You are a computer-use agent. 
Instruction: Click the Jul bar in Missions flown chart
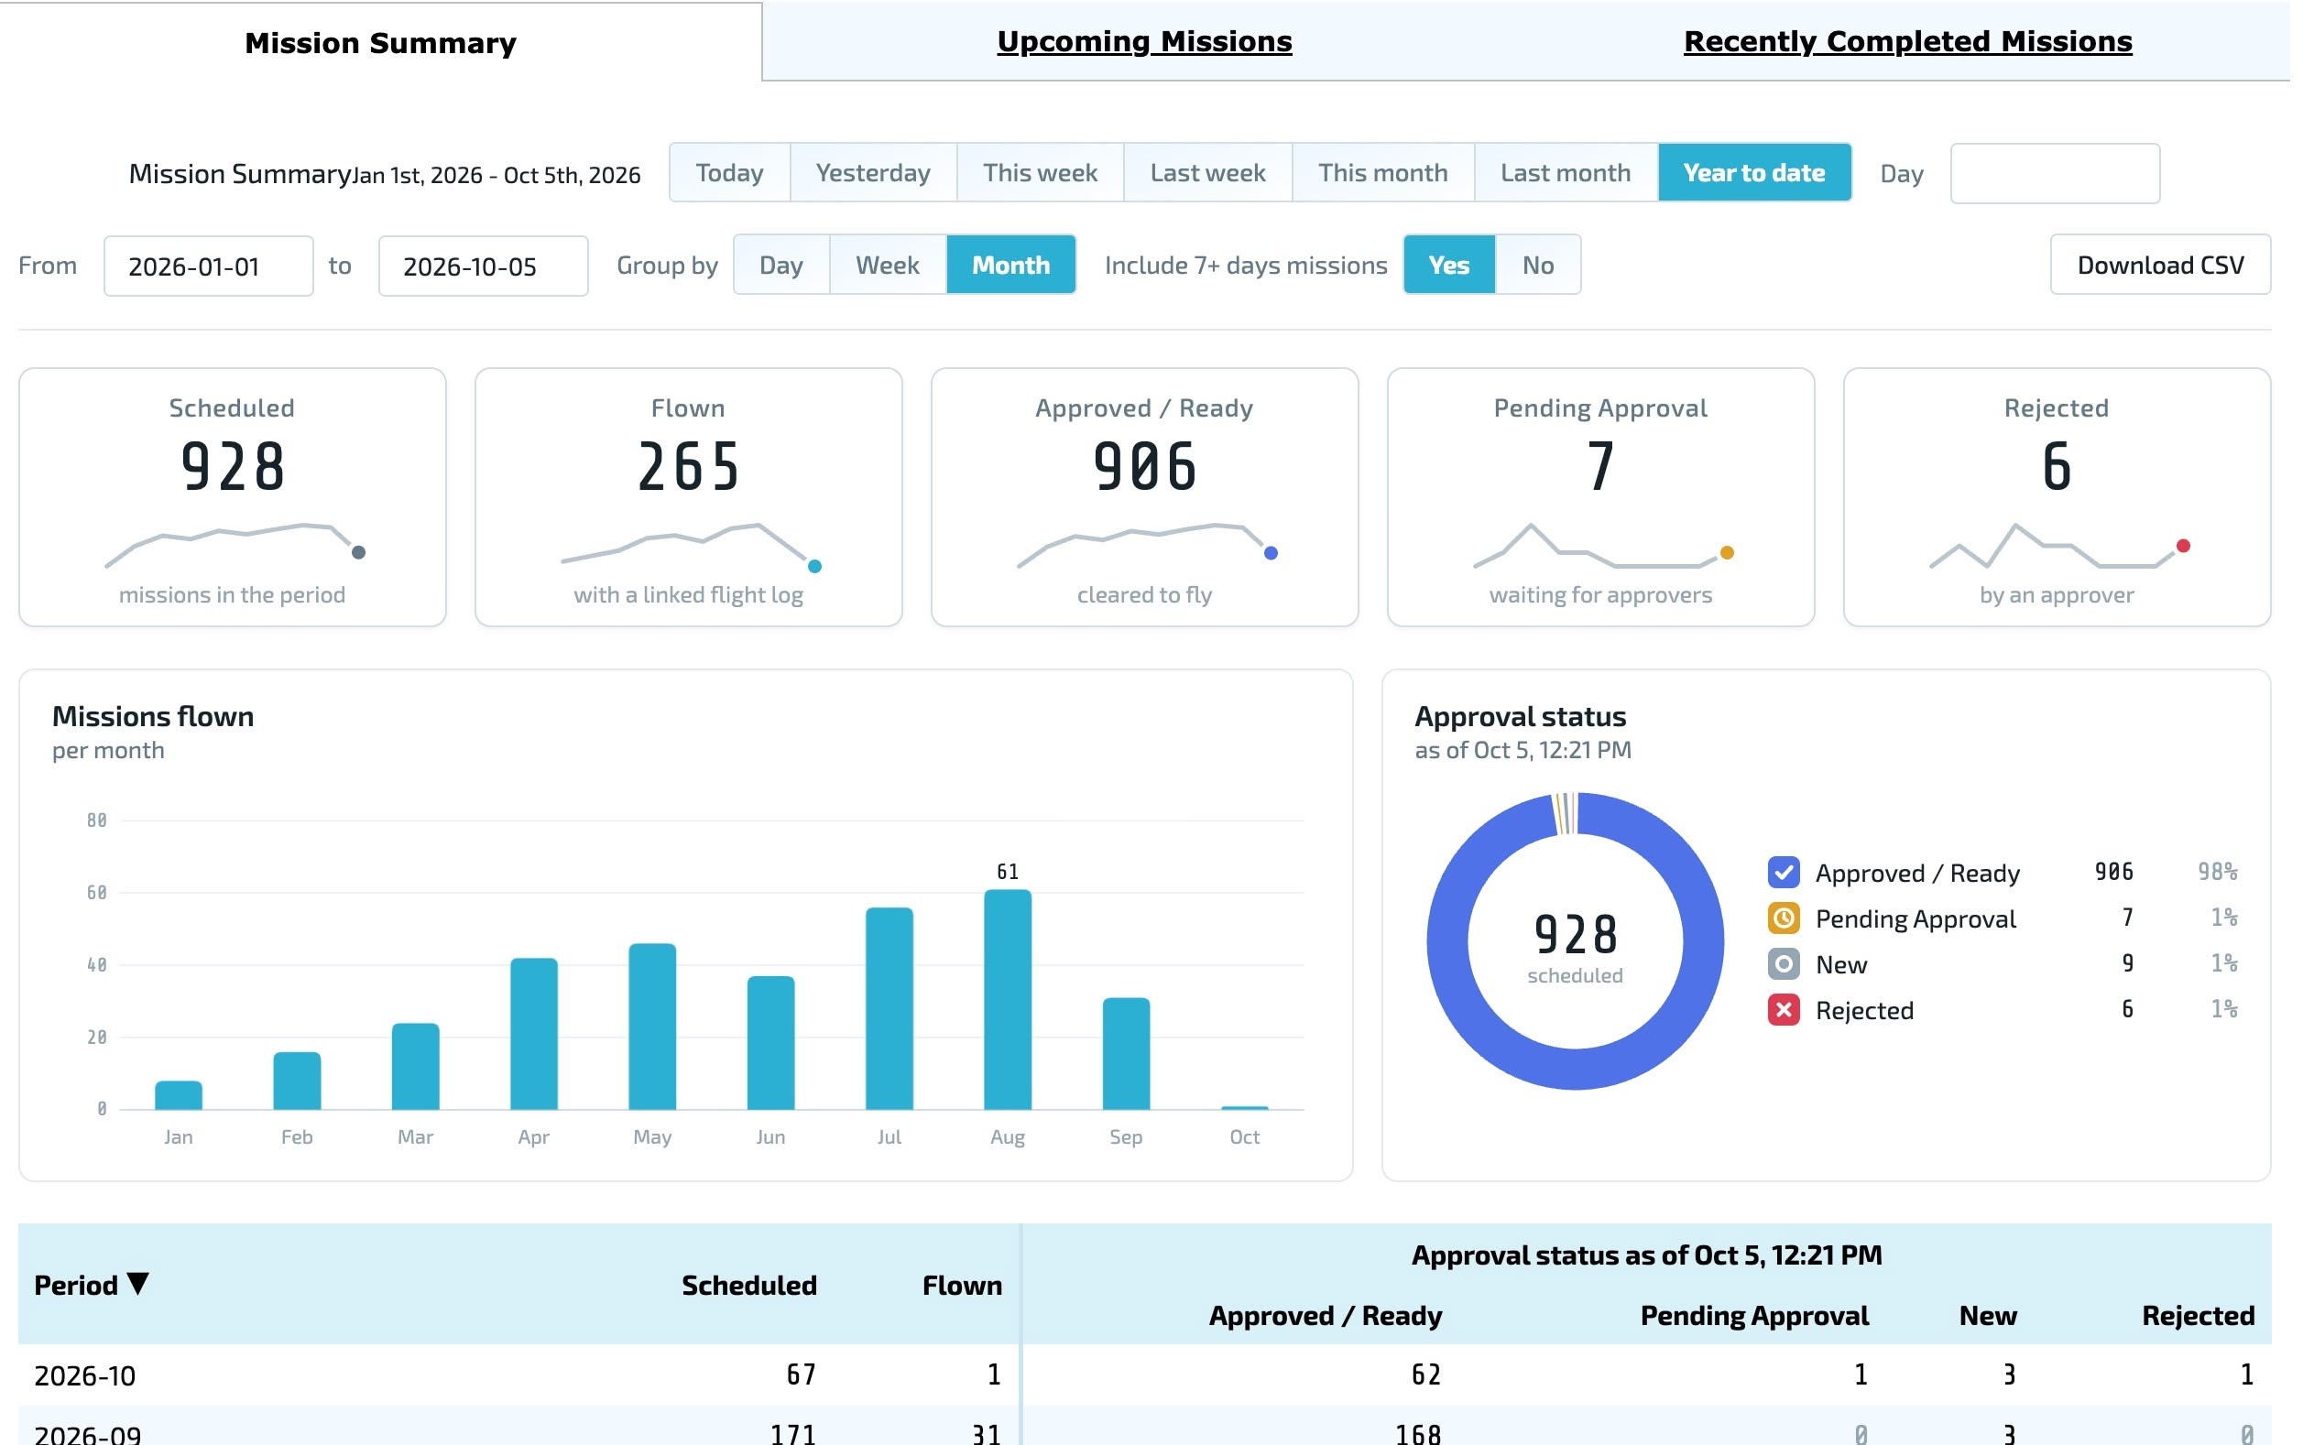(890, 1008)
